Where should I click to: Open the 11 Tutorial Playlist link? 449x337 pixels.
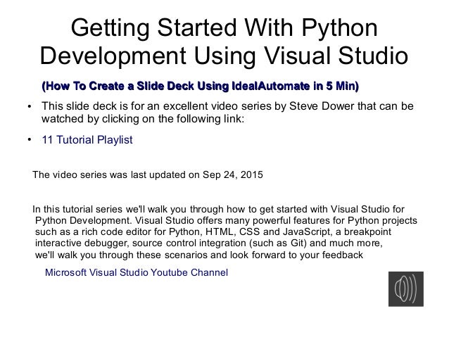point(87,140)
